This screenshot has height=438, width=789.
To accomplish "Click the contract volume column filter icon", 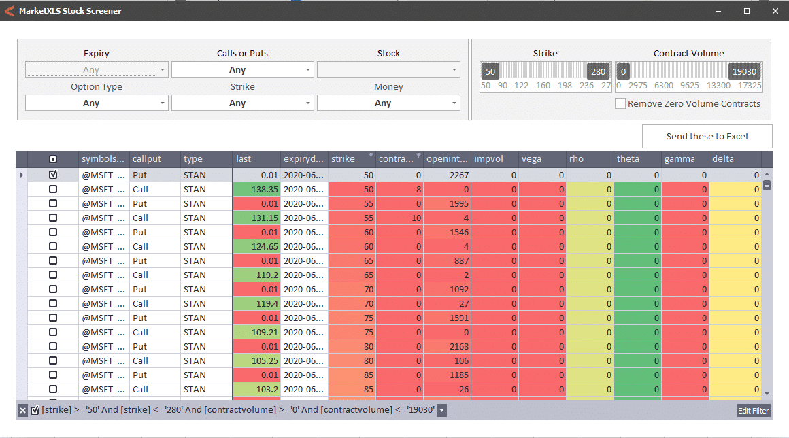I will pyautogui.click(x=418, y=156).
